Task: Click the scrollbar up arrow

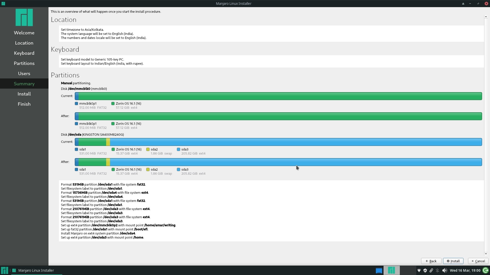Action: 486,17
